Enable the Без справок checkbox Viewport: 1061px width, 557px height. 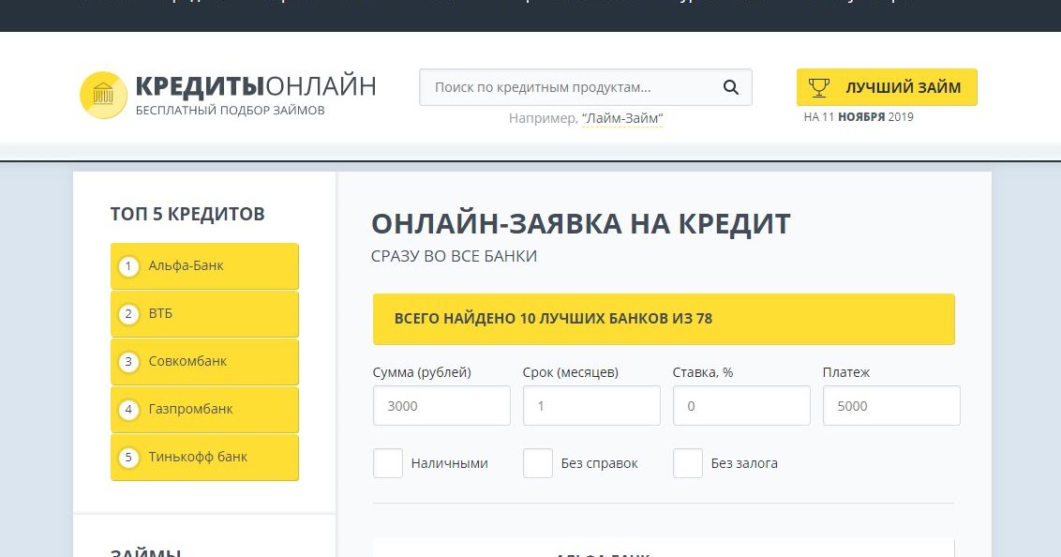pos(538,463)
